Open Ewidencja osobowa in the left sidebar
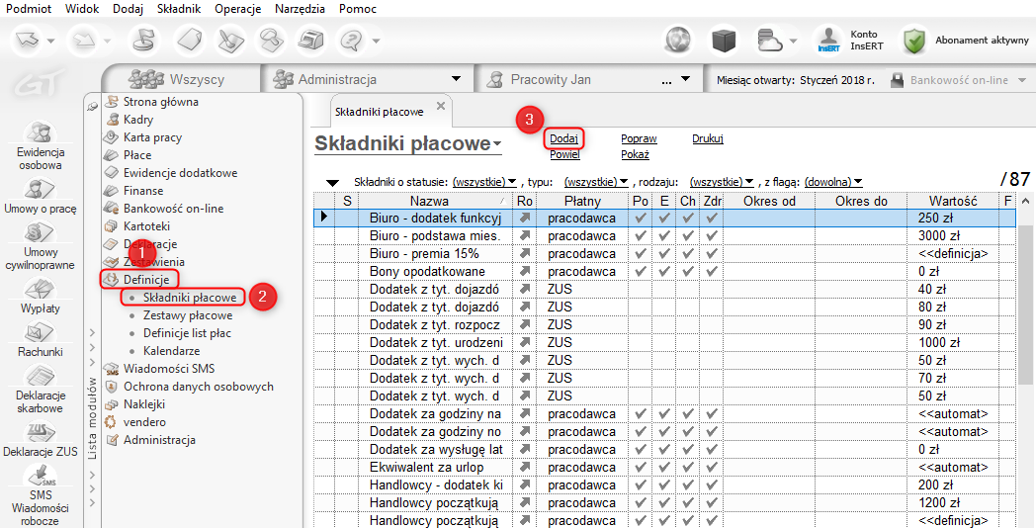This screenshot has height=528, width=1036. point(41,134)
